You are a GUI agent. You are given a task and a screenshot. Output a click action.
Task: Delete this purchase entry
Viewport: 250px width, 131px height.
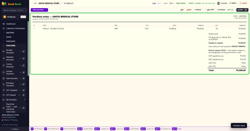(189, 10)
